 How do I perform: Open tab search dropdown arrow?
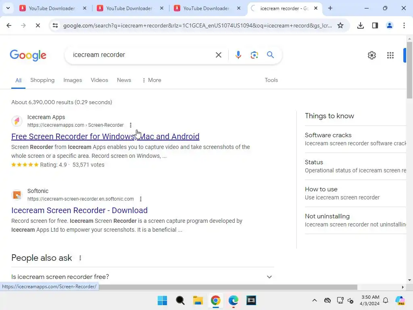click(x=8, y=8)
